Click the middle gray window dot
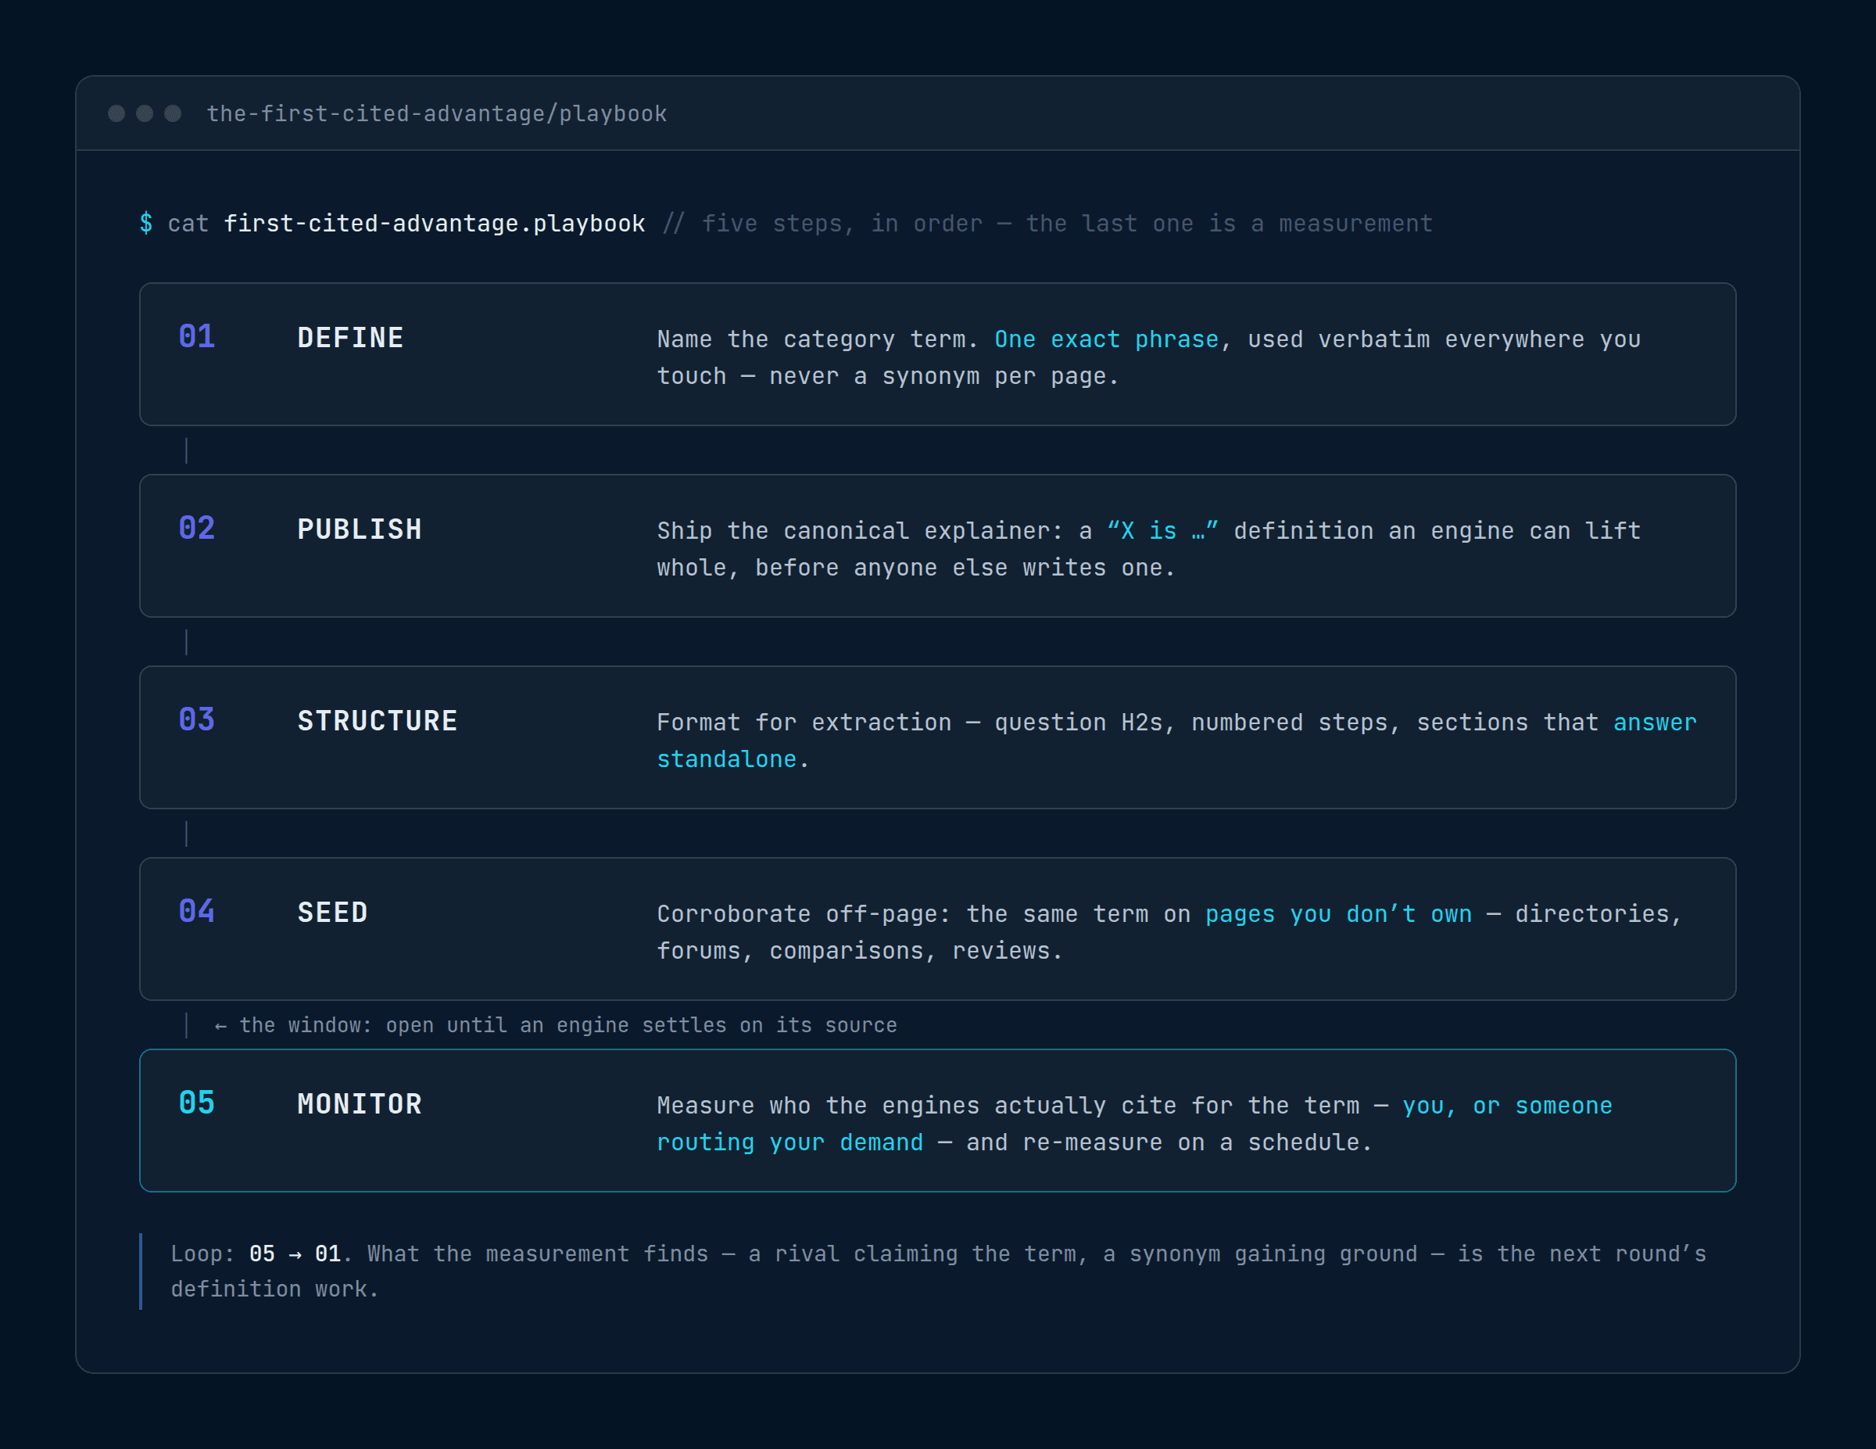The image size is (1876, 1449). tap(145, 113)
